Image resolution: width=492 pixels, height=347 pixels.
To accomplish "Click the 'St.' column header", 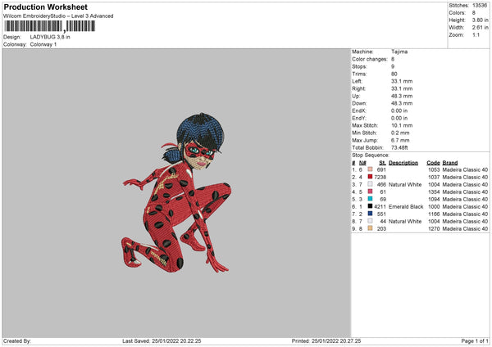I will tap(382, 163).
